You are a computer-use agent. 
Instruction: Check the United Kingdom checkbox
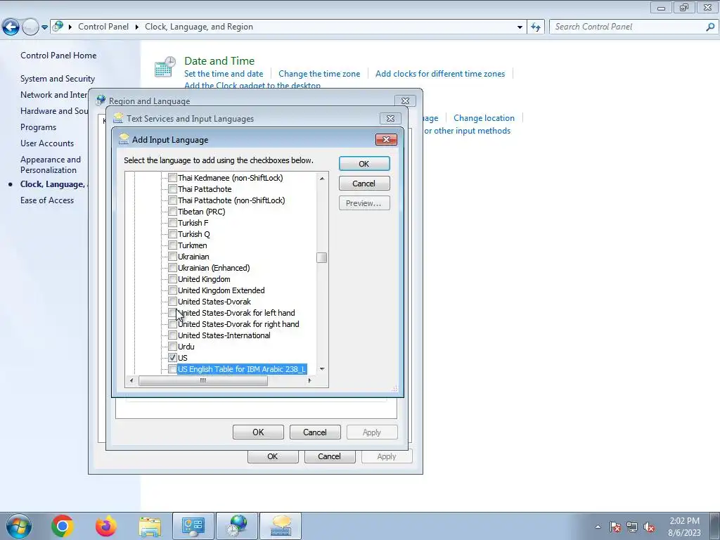click(x=173, y=278)
